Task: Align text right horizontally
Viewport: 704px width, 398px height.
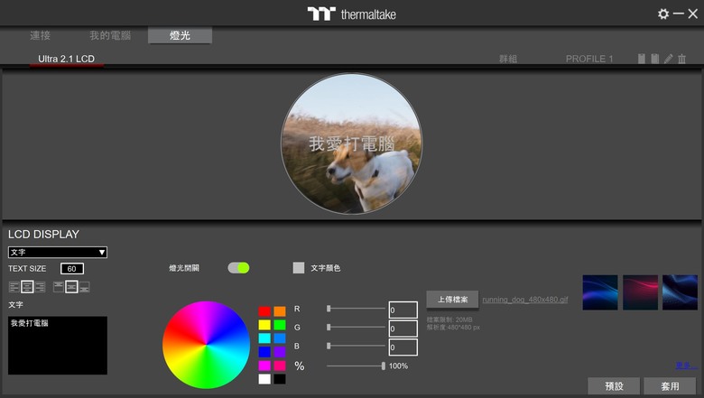Action: pyautogui.click(x=41, y=287)
